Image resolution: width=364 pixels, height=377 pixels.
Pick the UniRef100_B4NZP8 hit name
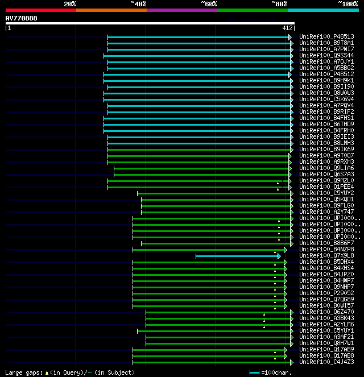(x=326, y=249)
